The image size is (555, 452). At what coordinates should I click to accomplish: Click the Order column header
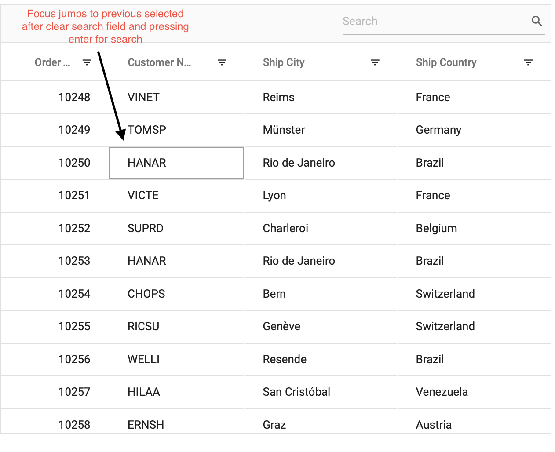point(52,62)
